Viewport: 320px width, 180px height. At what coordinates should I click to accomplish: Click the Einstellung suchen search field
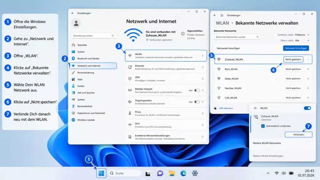tap(93, 36)
